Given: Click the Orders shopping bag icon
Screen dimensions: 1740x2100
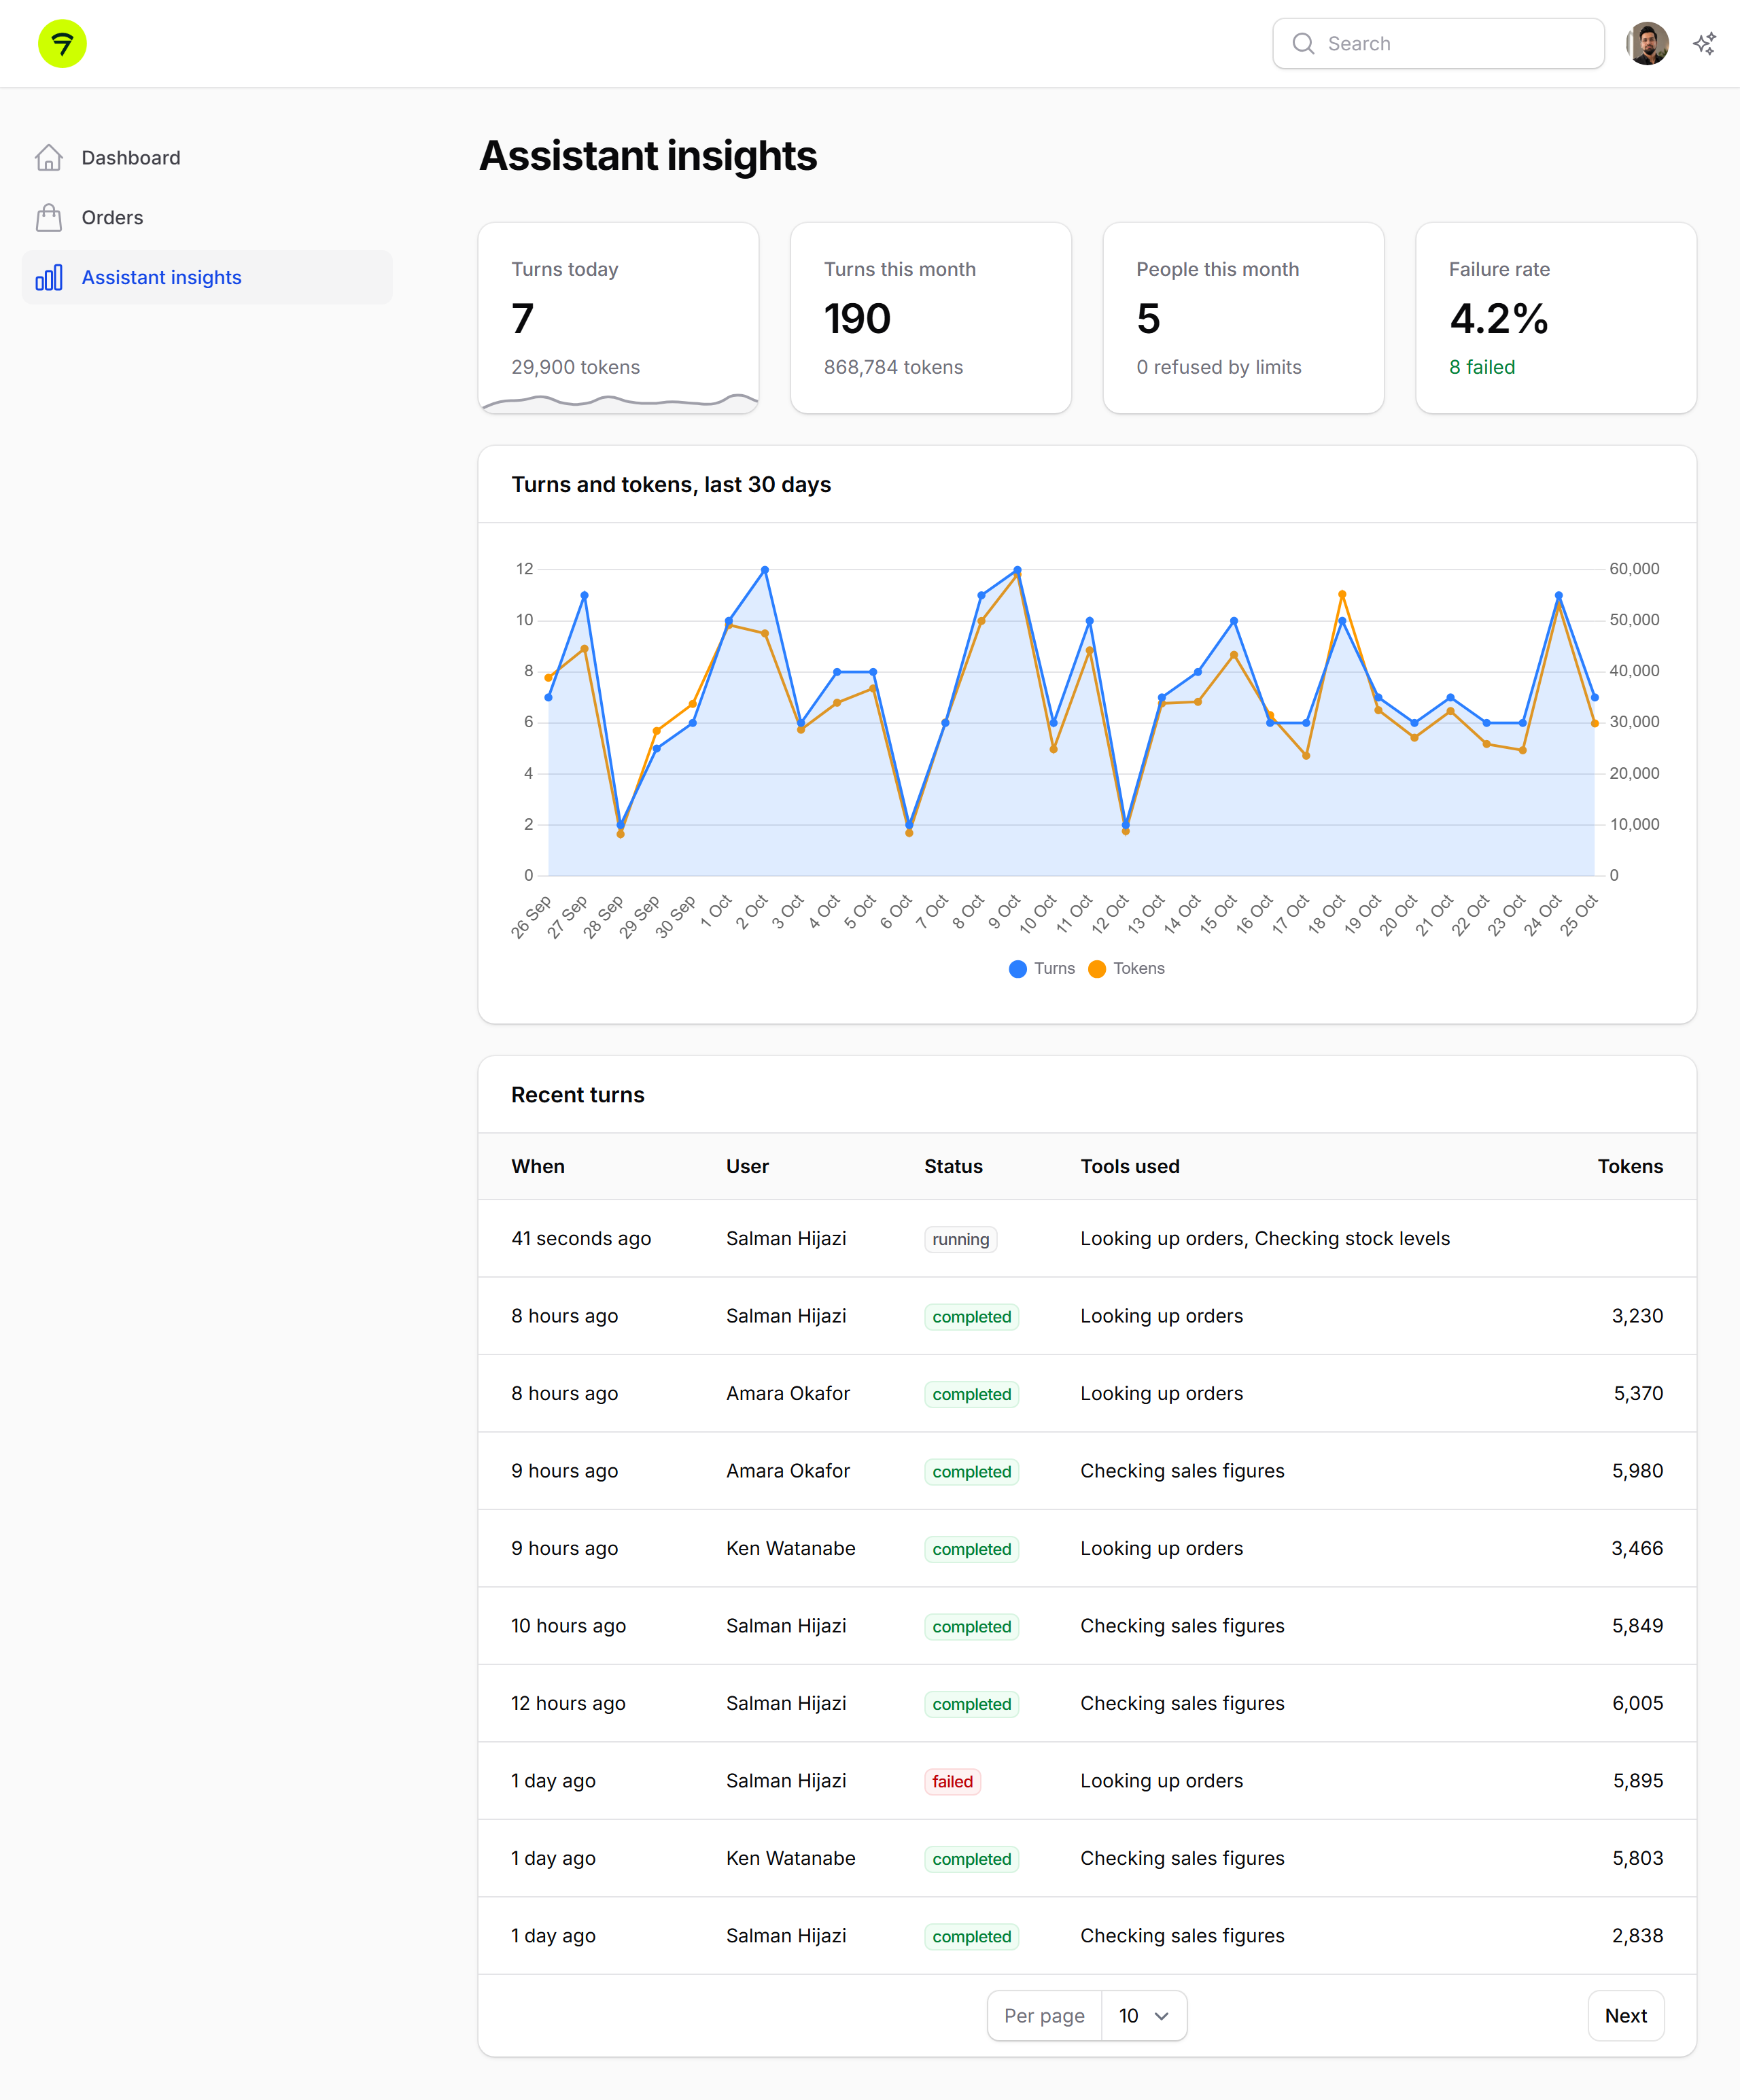Looking at the screenshot, I should tap(49, 217).
